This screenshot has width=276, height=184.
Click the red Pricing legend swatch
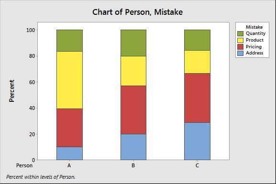(240, 47)
